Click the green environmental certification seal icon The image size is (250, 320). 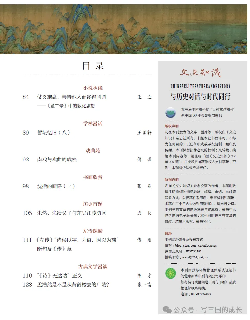(x=171, y=273)
